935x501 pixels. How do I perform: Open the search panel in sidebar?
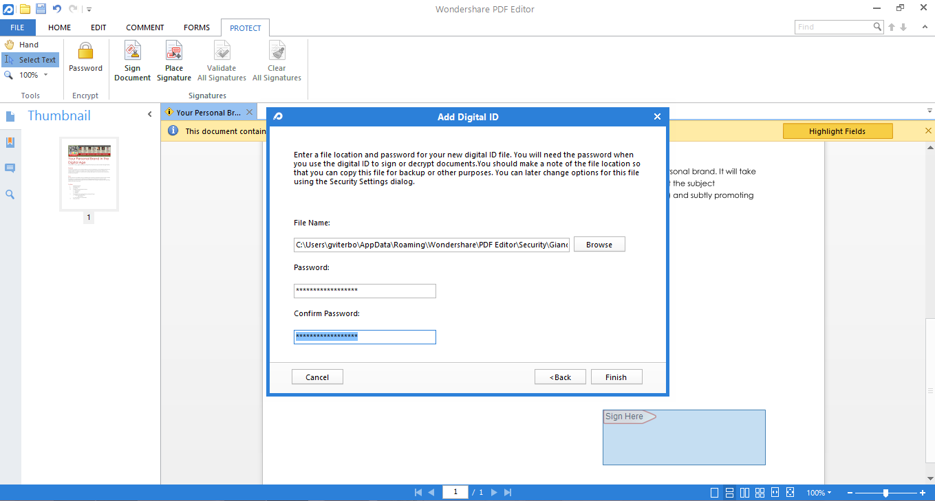coord(10,194)
